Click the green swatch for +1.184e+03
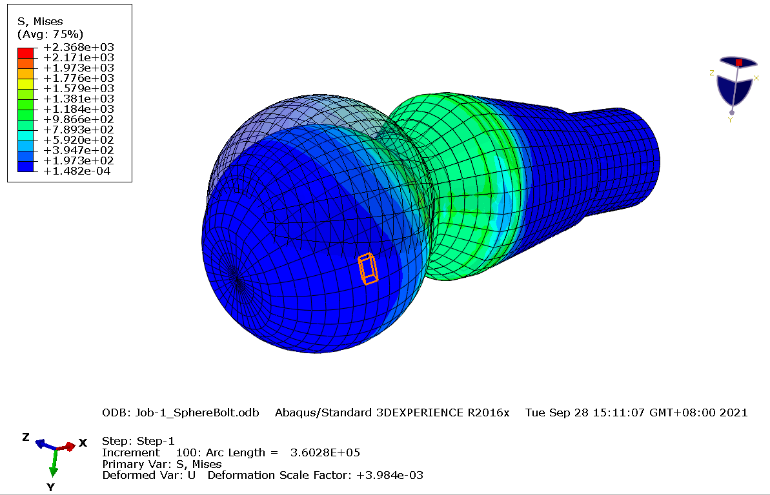 pos(26,115)
